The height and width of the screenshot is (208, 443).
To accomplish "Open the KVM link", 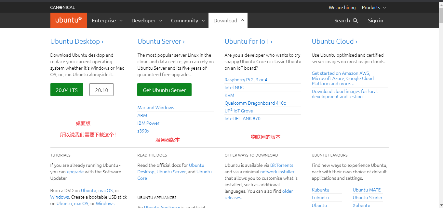I will (x=229, y=95).
